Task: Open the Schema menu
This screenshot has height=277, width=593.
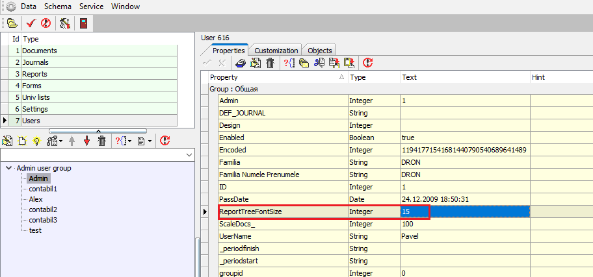Action: coord(57,6)
